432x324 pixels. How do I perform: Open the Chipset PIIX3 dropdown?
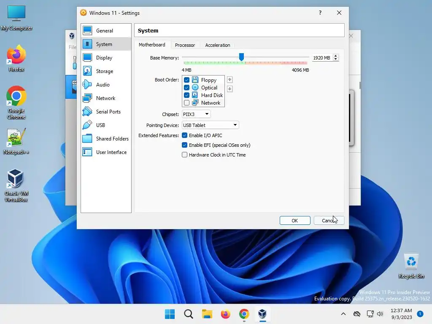point(196,114)
